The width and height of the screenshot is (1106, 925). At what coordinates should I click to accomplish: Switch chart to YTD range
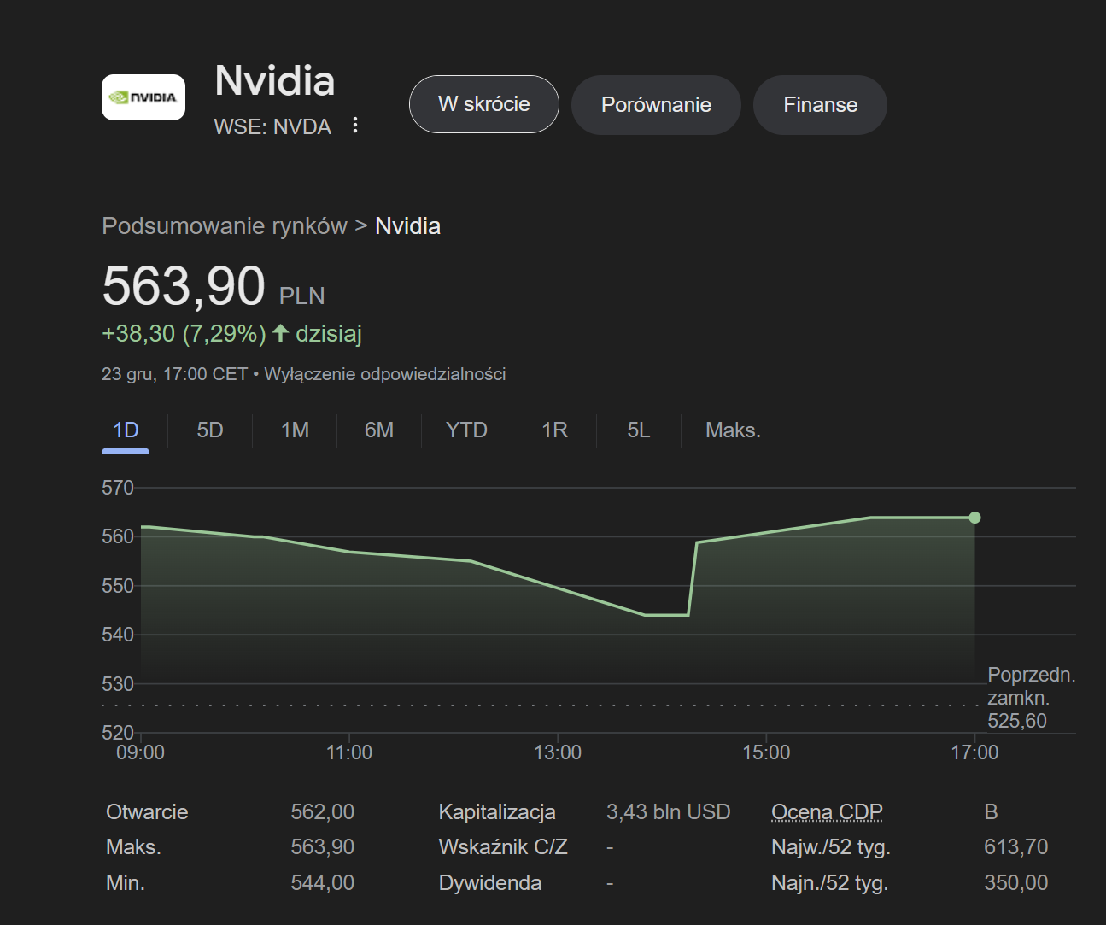[x=466, y=430]
